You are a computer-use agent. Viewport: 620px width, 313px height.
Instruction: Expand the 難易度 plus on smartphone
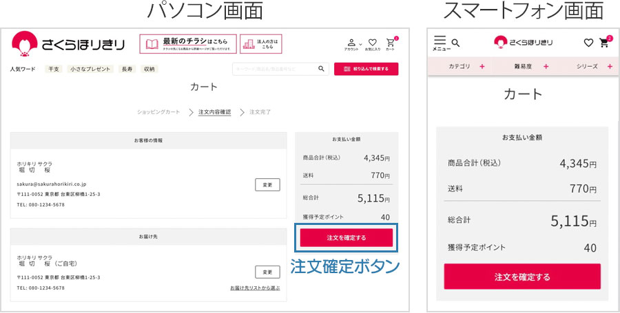click(546, 67)
